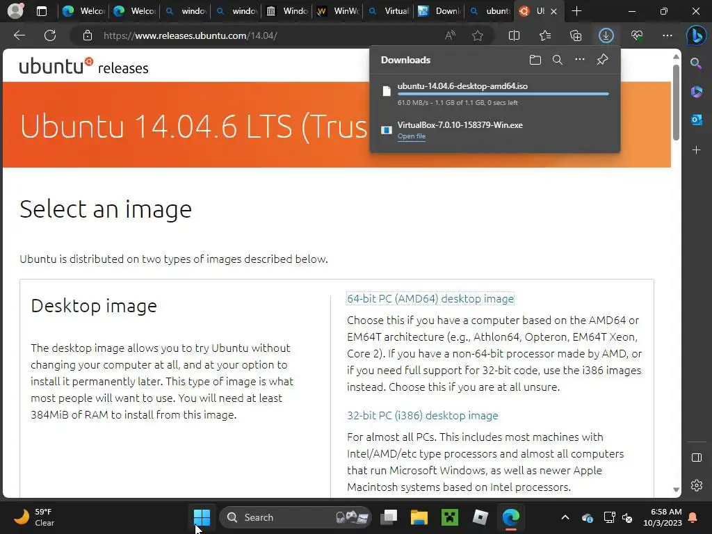Image resolution: width=712 pixels, height=534 pixels.
Task: Launch Minecraft from taskbar
Action: click(450, 517)
